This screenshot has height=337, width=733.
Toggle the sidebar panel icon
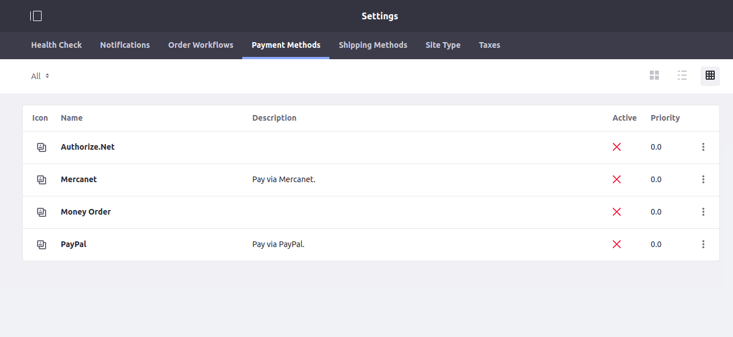pos(36,16)
